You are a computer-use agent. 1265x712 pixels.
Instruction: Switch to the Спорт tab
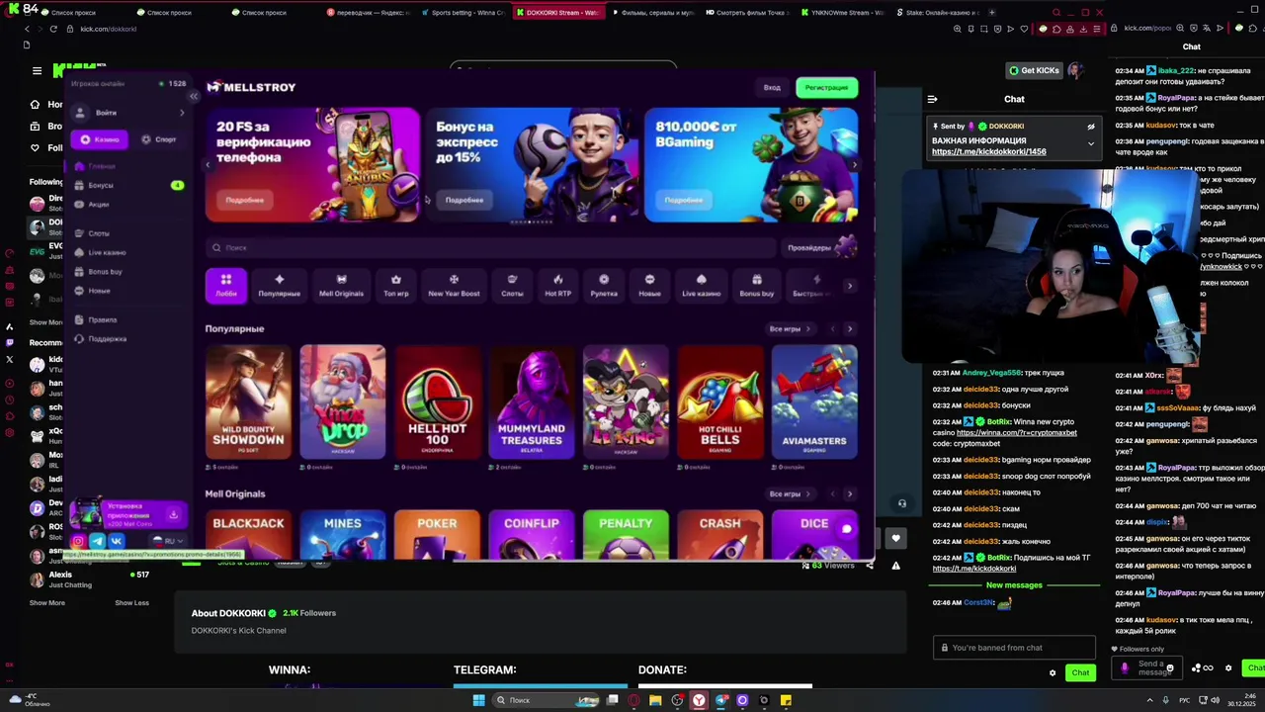click(x=158, y=139)
